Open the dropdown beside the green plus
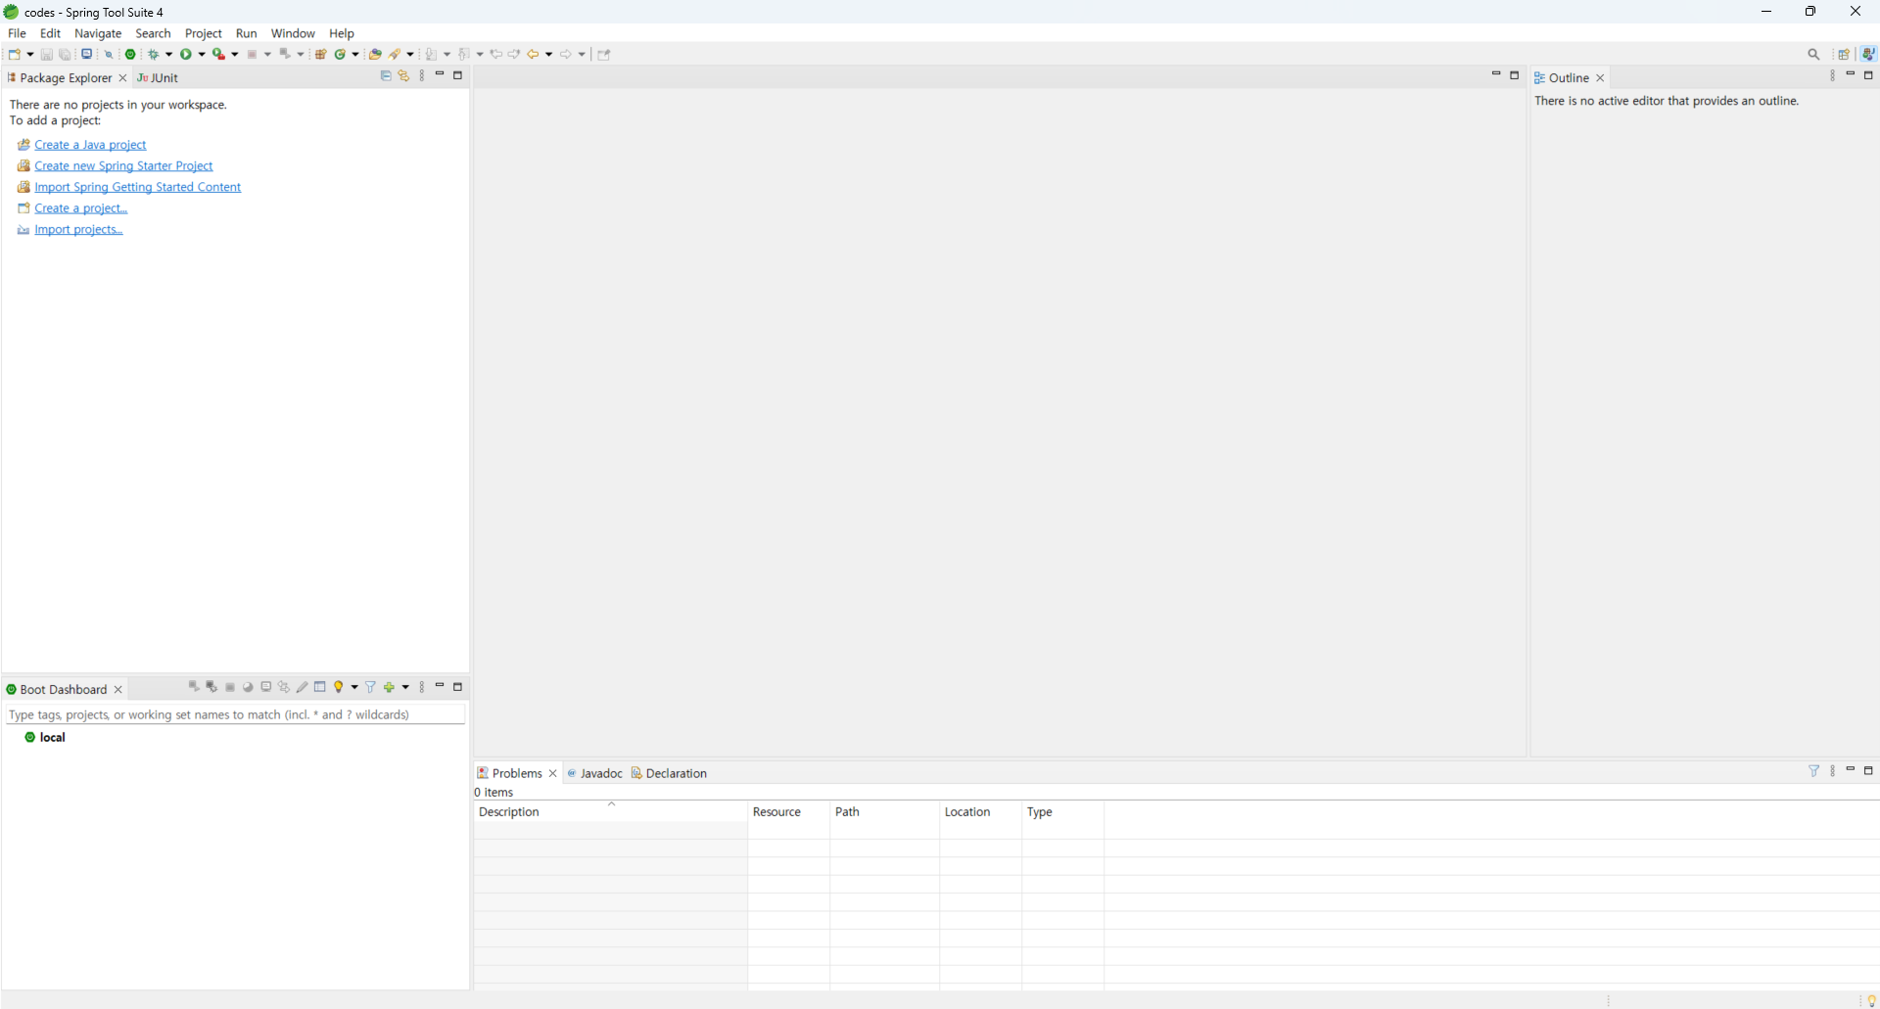Image resolution: width=1880 pixels, height=1009 pixels. click(x=405, y=687)
